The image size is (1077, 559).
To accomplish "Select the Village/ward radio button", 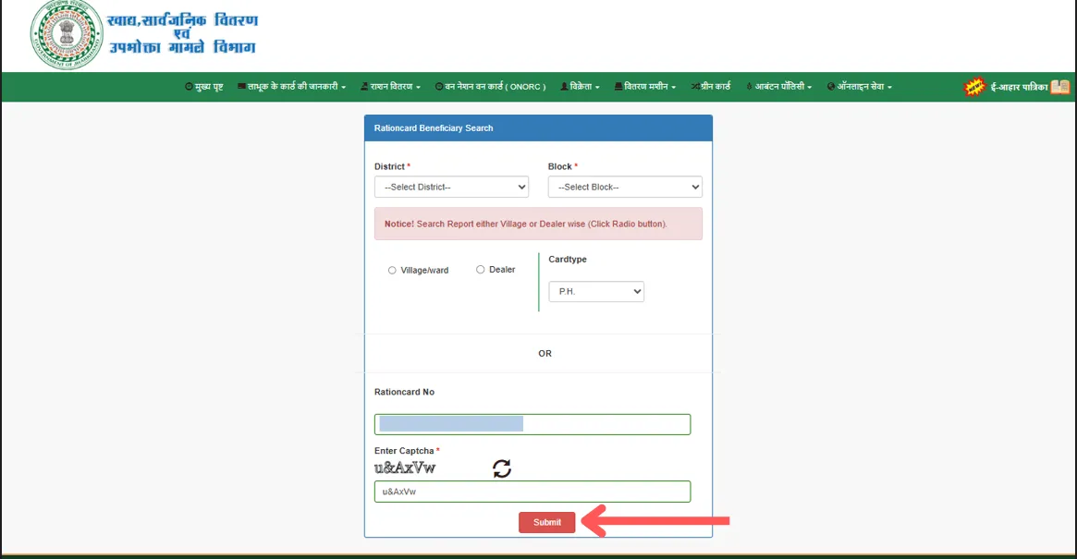I will coord(392,271).
